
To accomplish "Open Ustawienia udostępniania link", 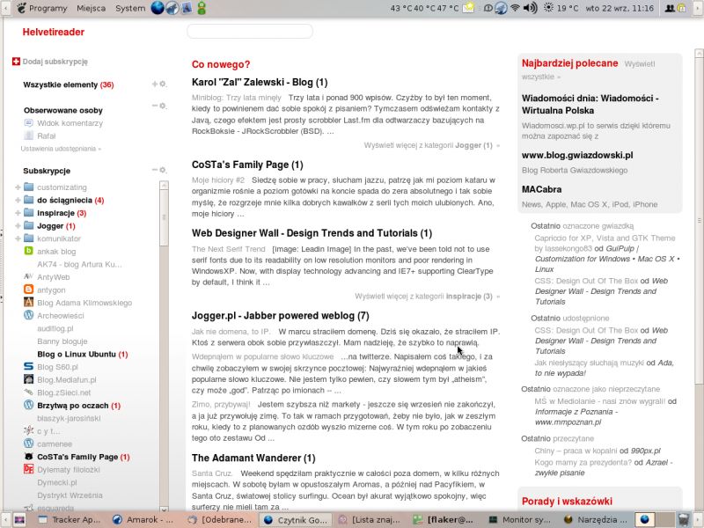I will tap(61, 149).
